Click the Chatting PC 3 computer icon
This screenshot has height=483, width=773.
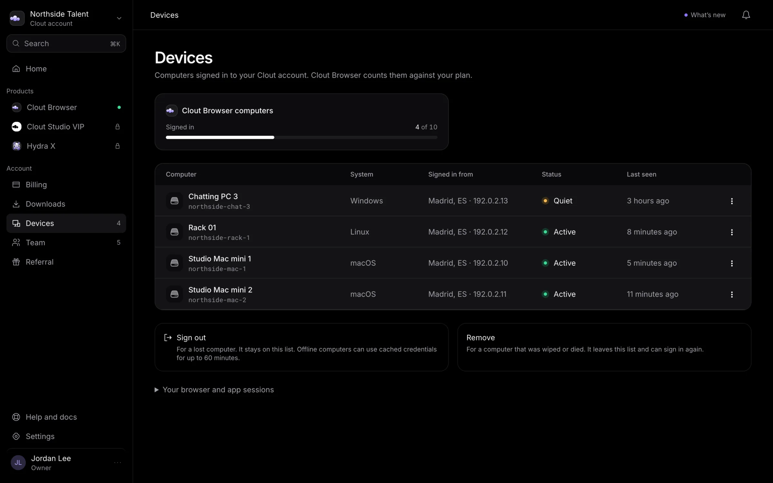[174, 201]
